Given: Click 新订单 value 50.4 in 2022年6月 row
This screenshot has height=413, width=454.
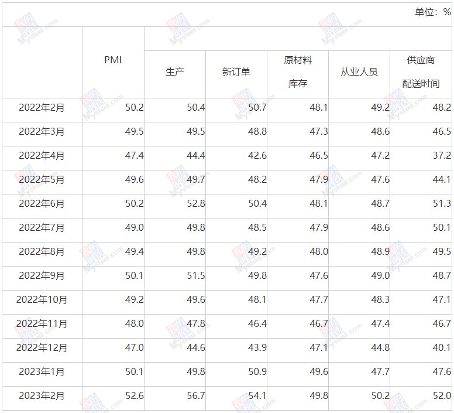Looking at the screenshot, I should pos(257,203).
